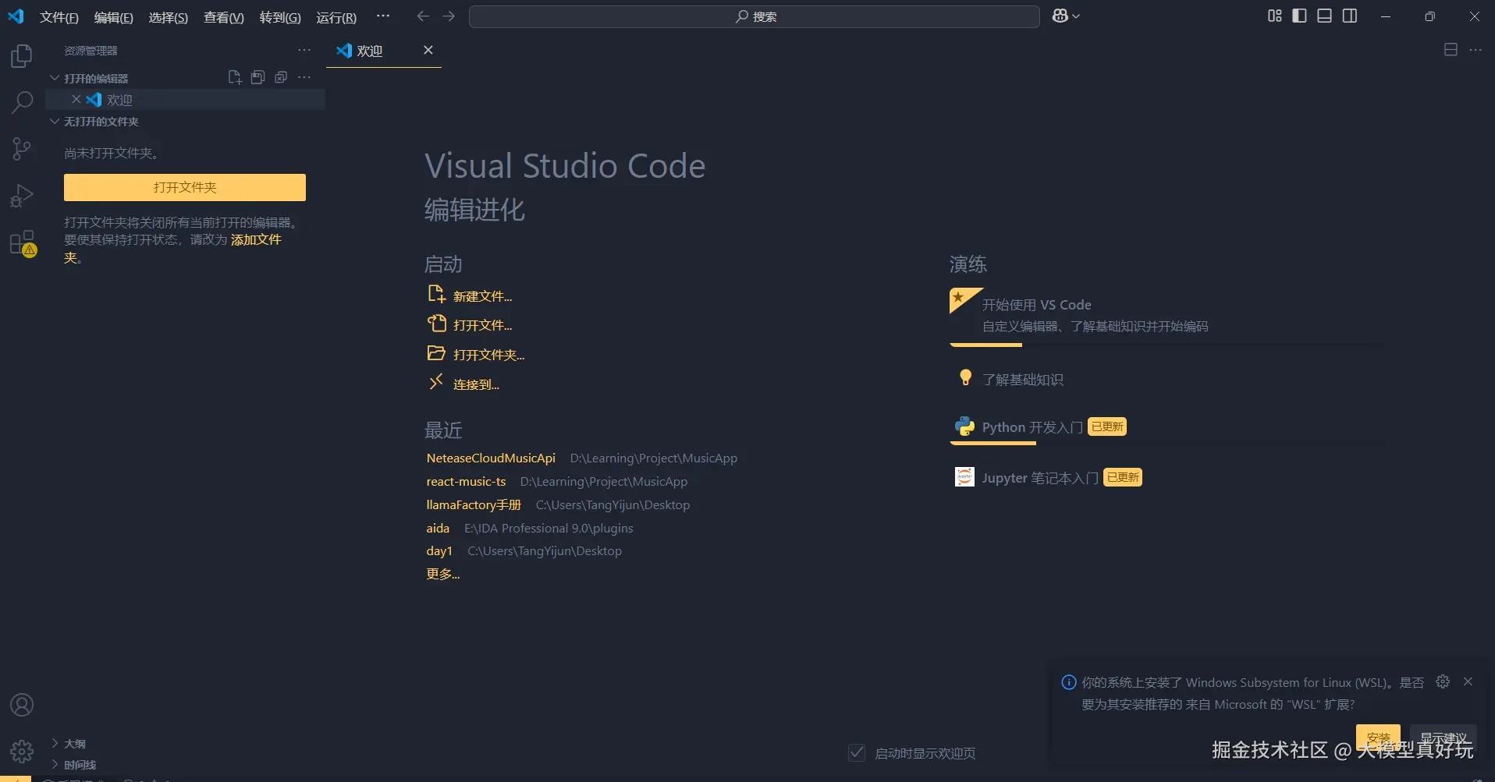Click the VS Code logo in the title bar

(x=16, y=16)
